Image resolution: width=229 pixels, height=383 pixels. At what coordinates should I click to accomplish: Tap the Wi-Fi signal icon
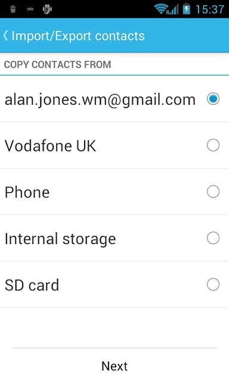point(160,9)
